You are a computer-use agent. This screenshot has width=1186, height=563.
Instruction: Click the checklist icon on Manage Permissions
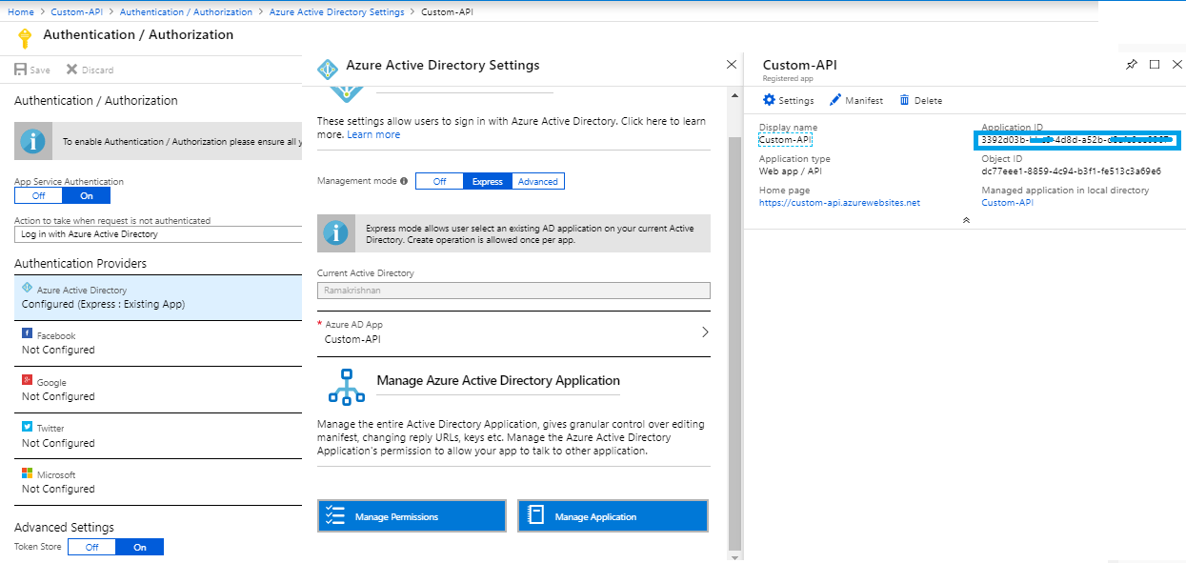coord(335,515)
